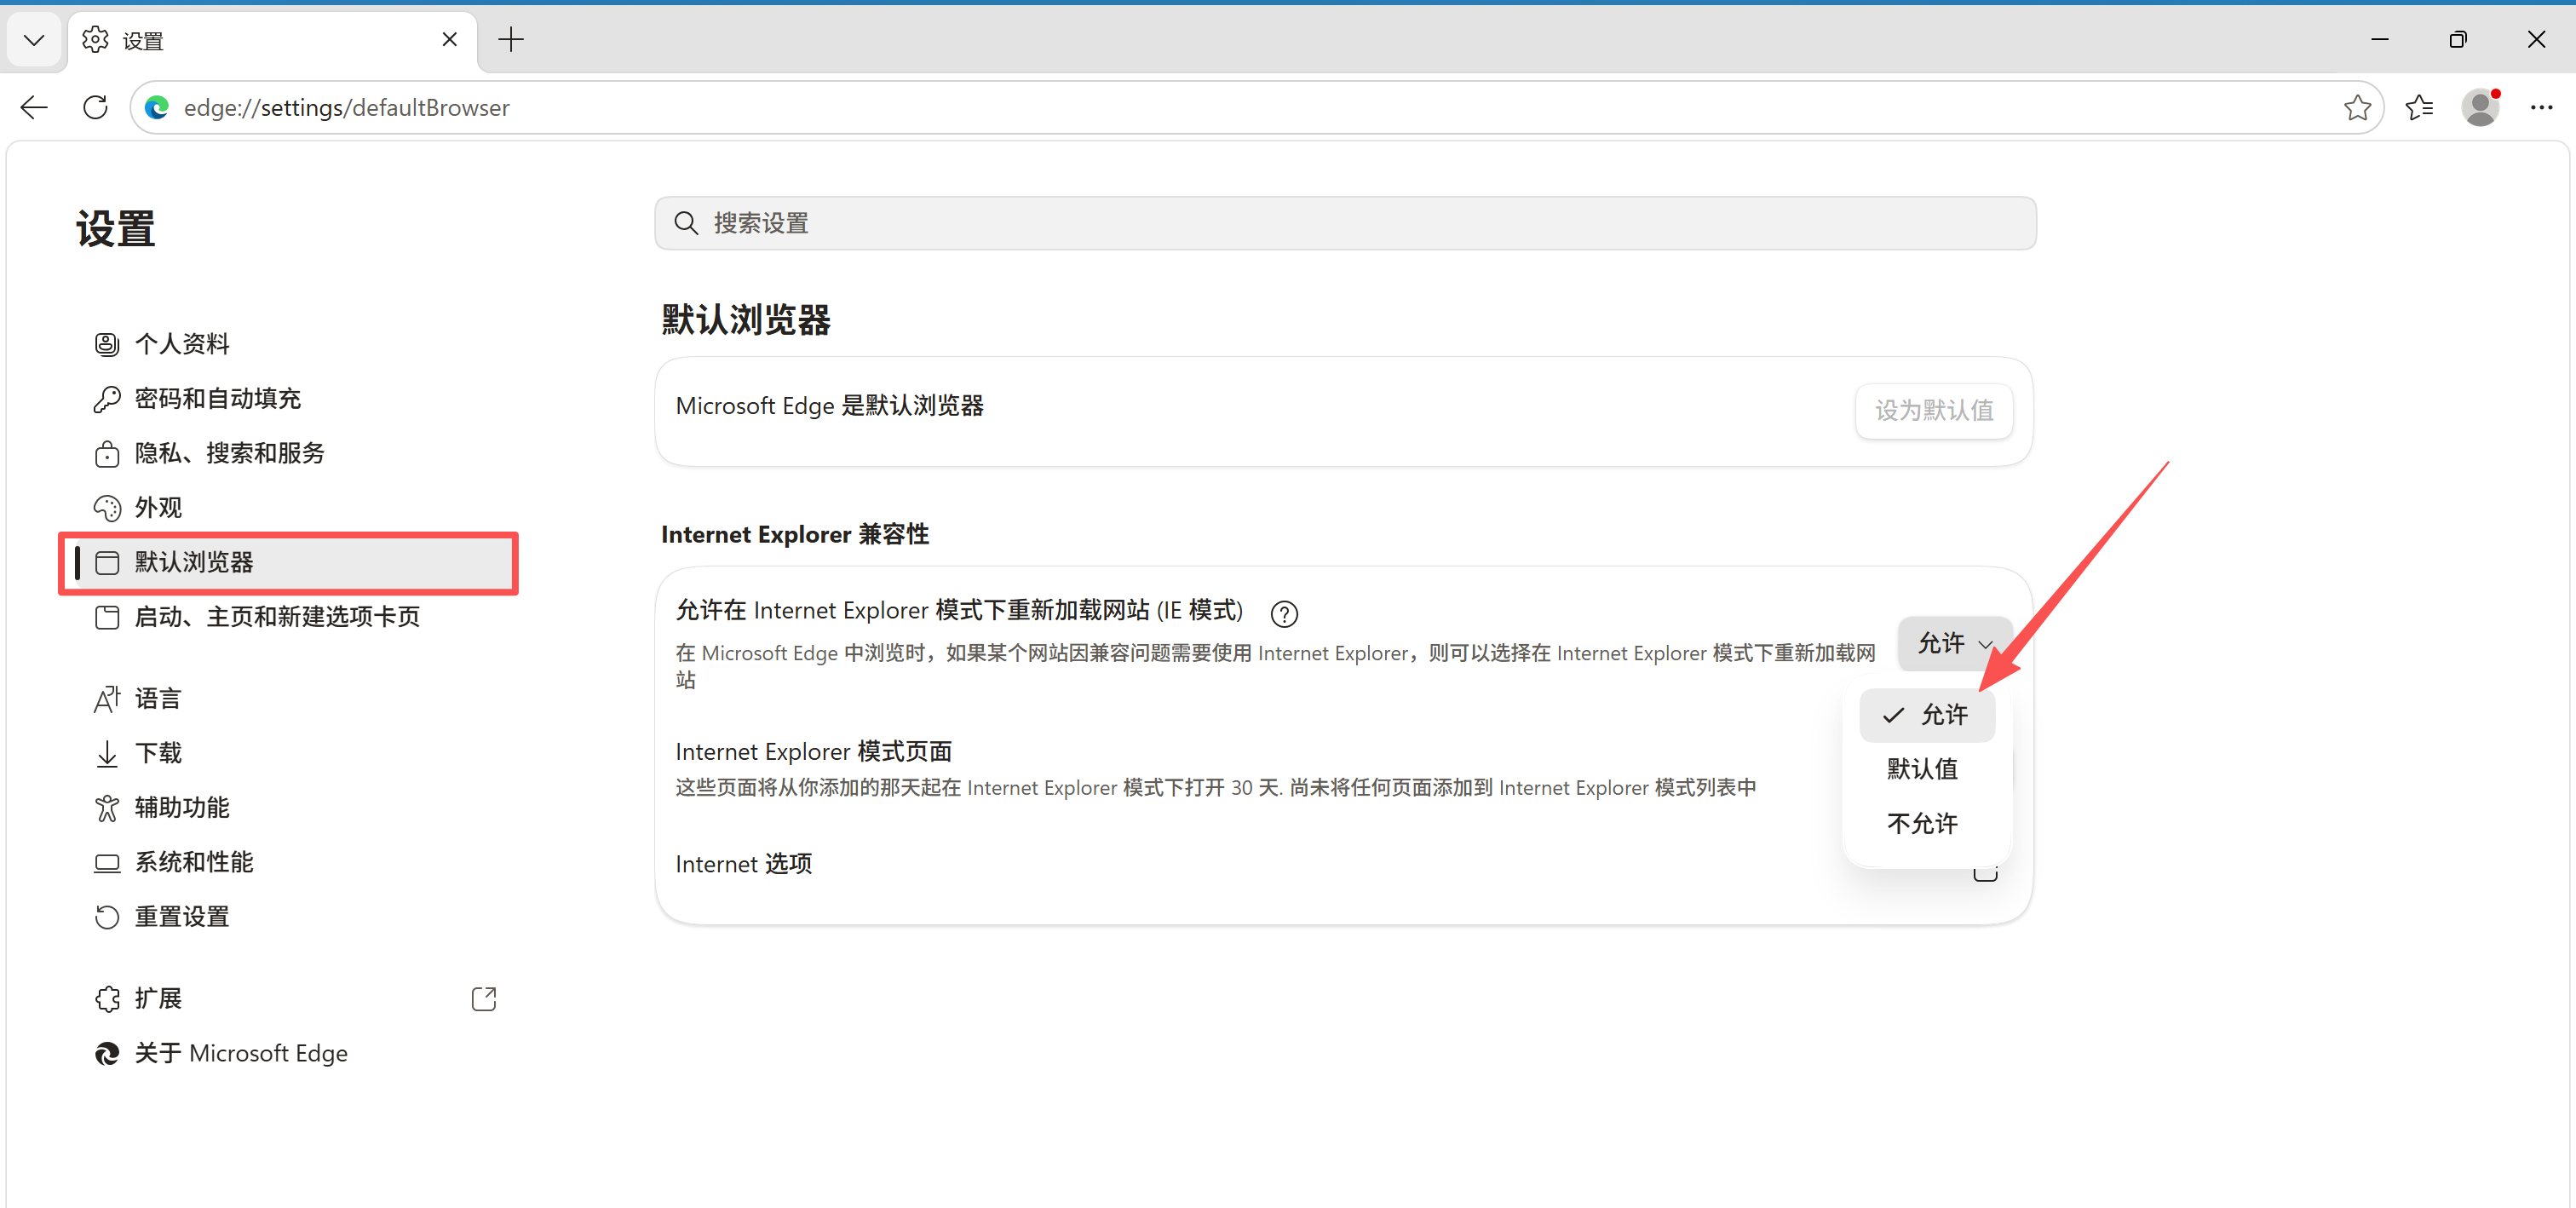
Task: Open the Settings and more ellipsis menu
Action: point(2541,107)
